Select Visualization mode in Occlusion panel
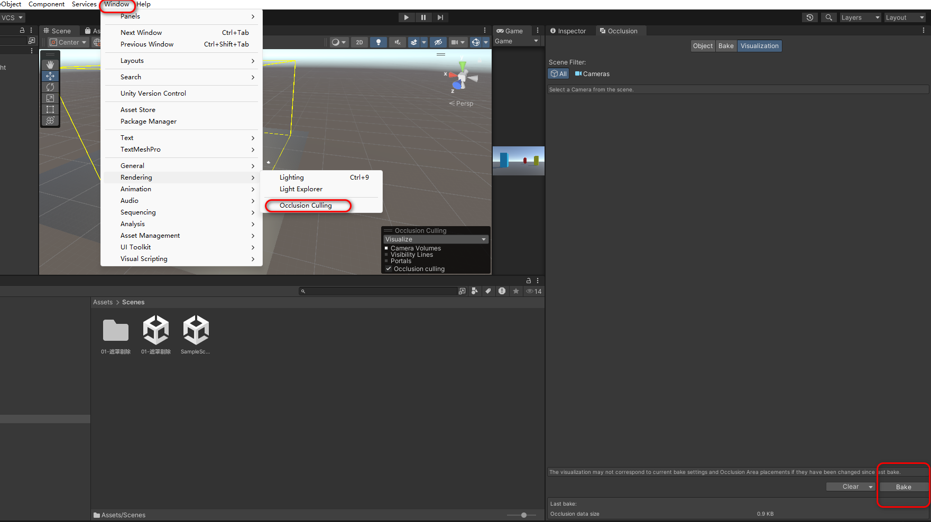Image resolution: width=931 pixels, height=522 pixels. pos(759,46)
